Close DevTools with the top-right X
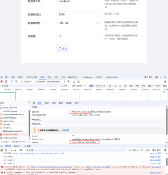The height and width of the screenshot is (175, 168). click(165, 77)
